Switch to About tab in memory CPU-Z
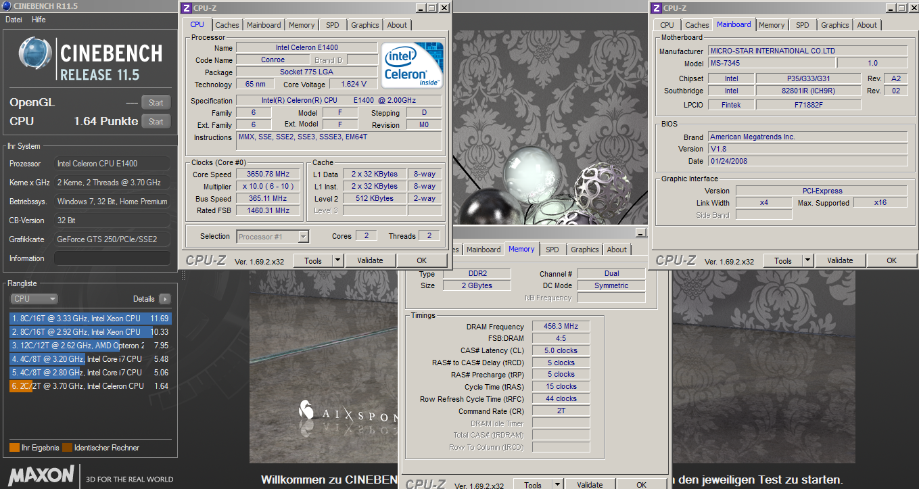 tap(617, 250)
